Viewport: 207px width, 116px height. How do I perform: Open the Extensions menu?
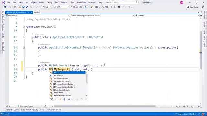(x=82, y=2)
